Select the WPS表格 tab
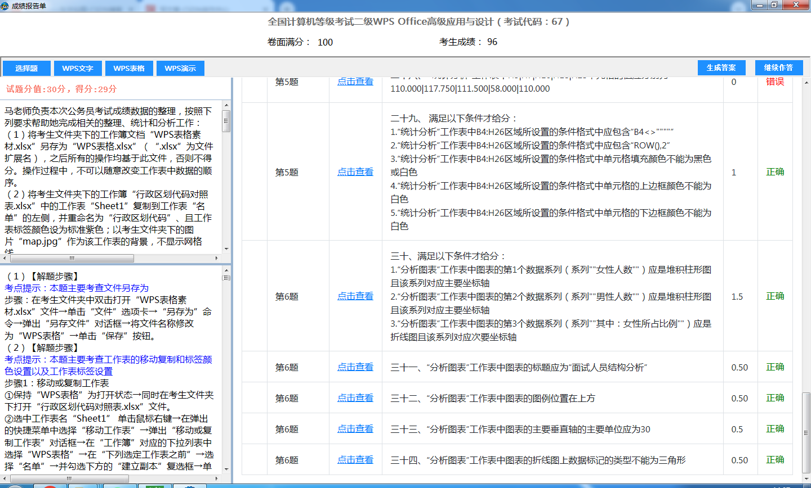This screenshot has width=811, height=488. click(x=129, y=68)
